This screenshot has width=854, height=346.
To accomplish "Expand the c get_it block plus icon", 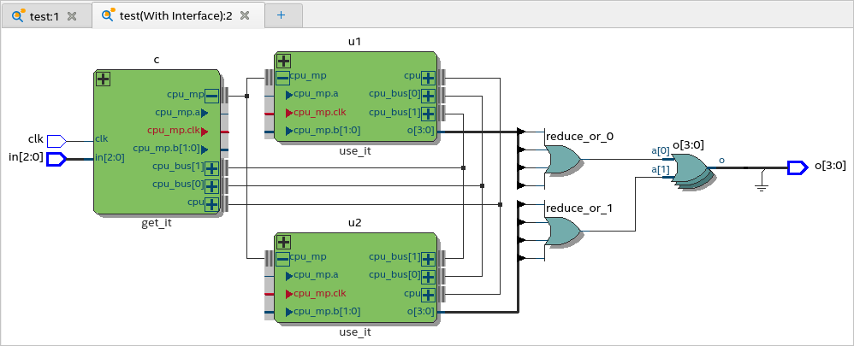I will [x=103, y=79].
